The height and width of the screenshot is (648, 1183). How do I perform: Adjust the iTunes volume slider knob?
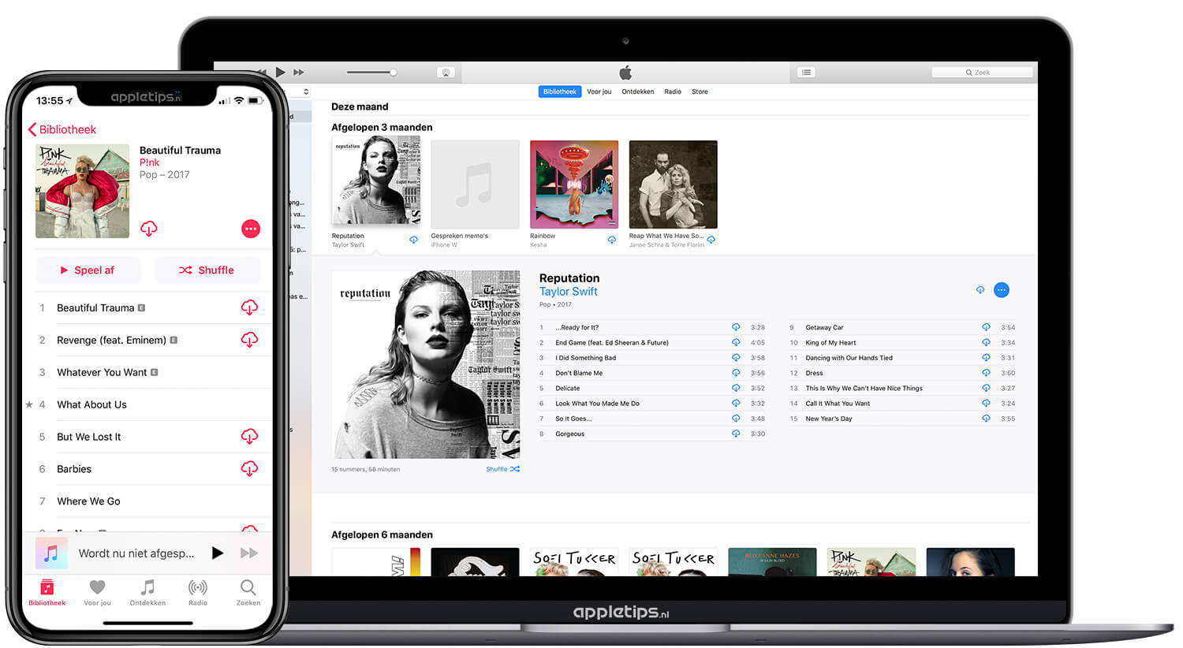click(393, 73)
